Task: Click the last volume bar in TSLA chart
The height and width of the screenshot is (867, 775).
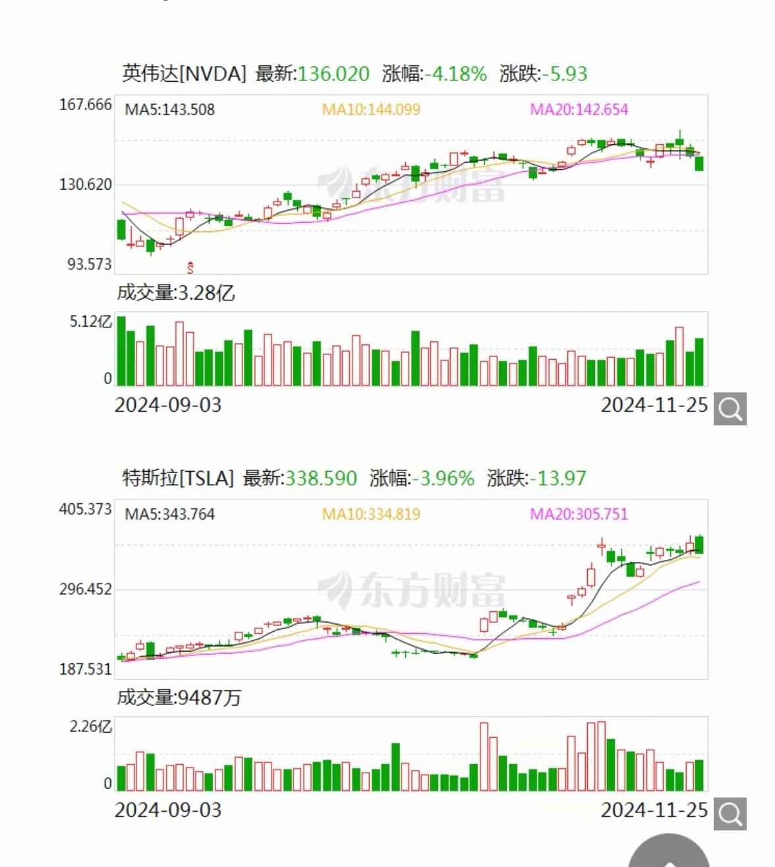Action: [699, 775]
